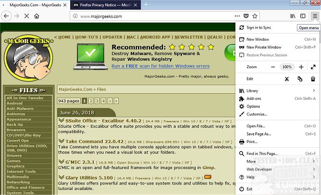Choose Save Page As... entry
Screen dimensions: 321x195
[277, 134]
